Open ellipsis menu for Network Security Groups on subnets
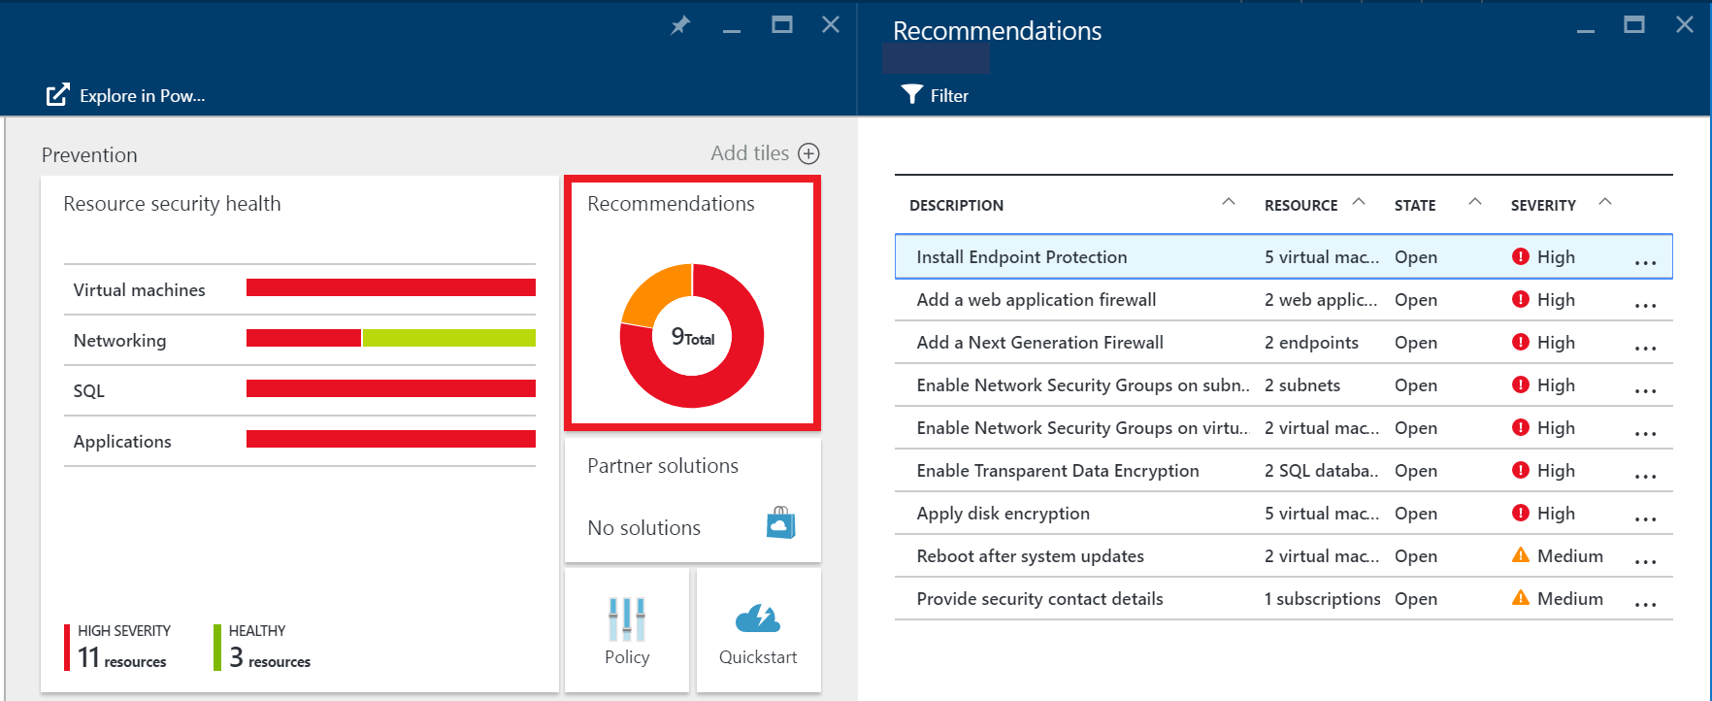Screen dimensions: 1712x701 point(1645,391)
